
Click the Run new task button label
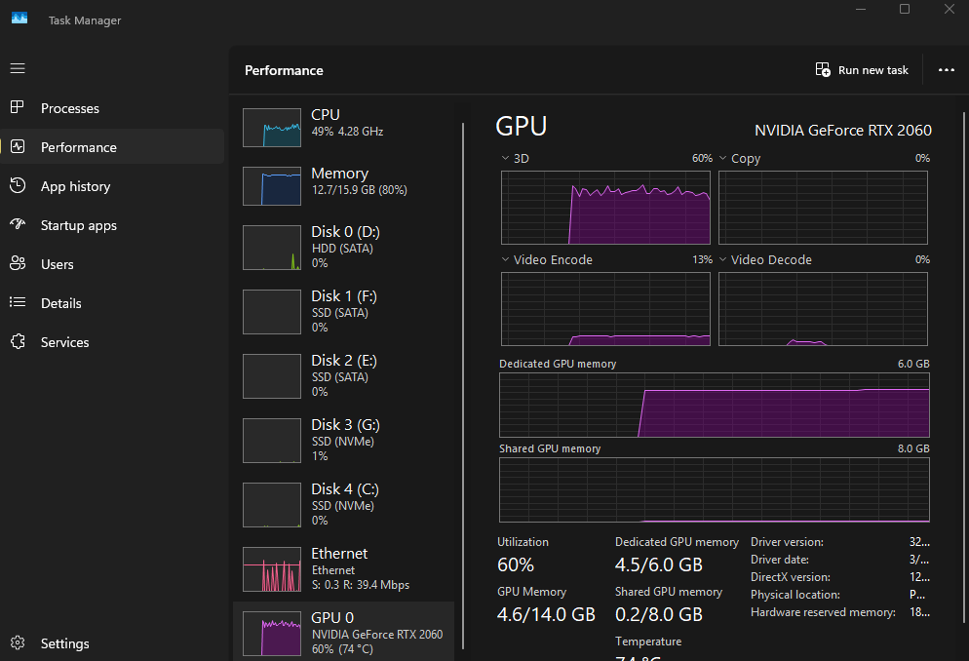(872, 70)
